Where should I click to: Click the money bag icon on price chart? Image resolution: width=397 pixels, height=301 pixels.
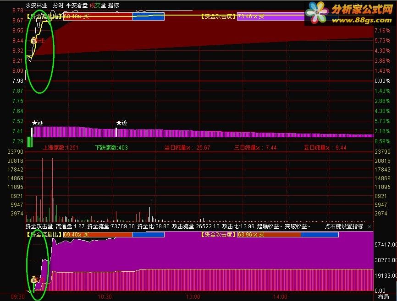(33, 40)
